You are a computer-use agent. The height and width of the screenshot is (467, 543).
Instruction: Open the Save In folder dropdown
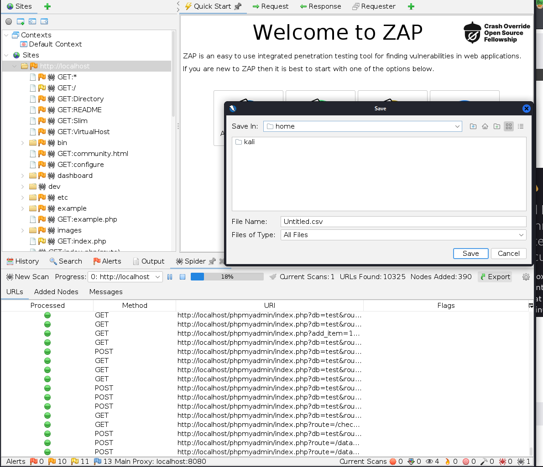pos(457,126)
